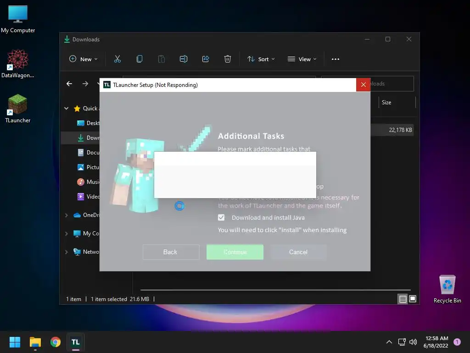Image resolution: width=470 pixels, height=353 pixels.
Task: Open the notification badge in the tray
Action: click(457, 342)
